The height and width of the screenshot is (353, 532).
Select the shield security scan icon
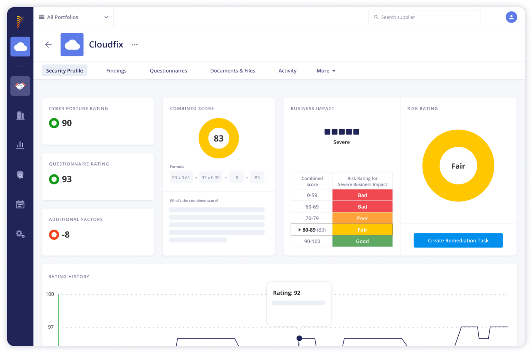(20, 175)
